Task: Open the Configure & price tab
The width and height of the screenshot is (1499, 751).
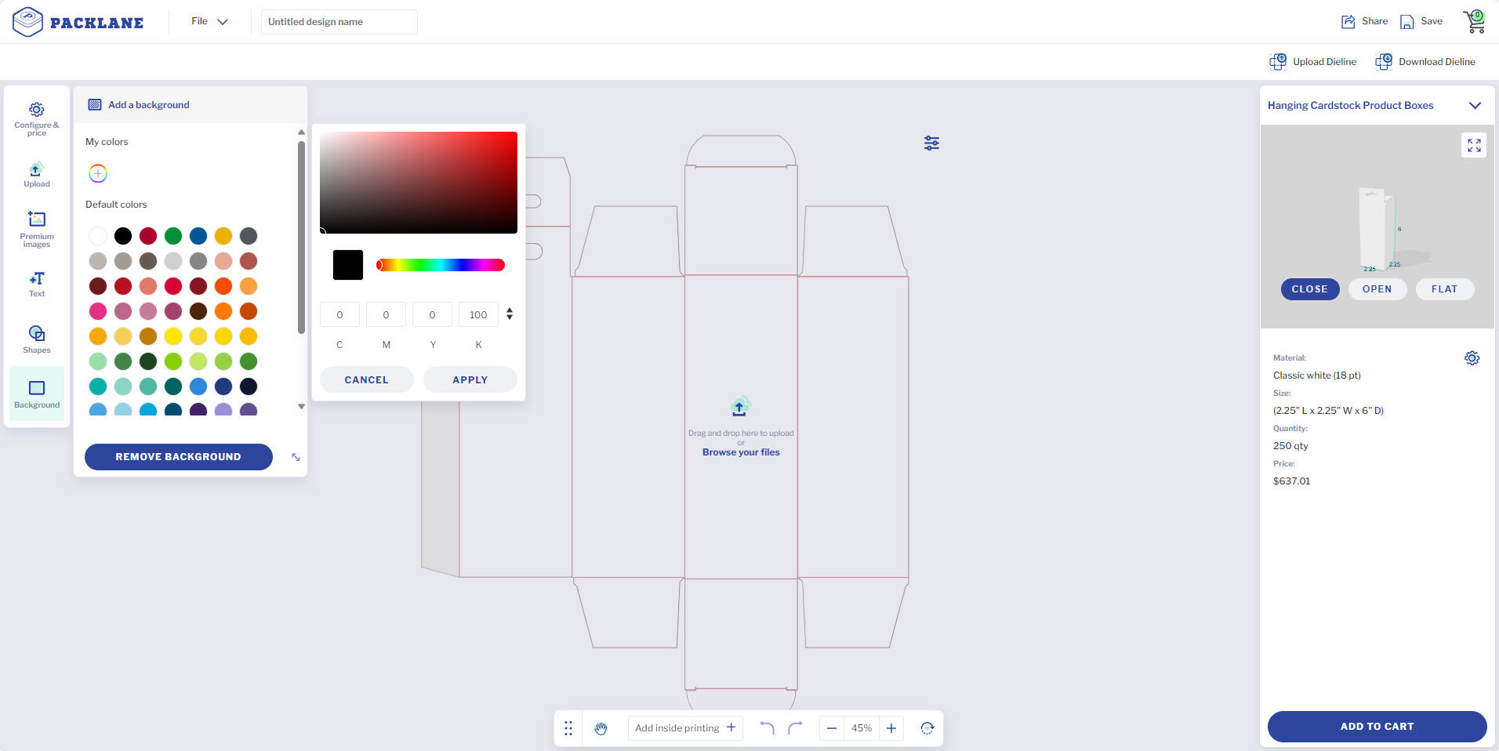Action: coord(36,118)
